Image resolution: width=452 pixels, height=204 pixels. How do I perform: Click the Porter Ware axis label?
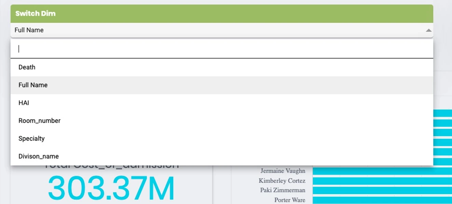point(290,200)
